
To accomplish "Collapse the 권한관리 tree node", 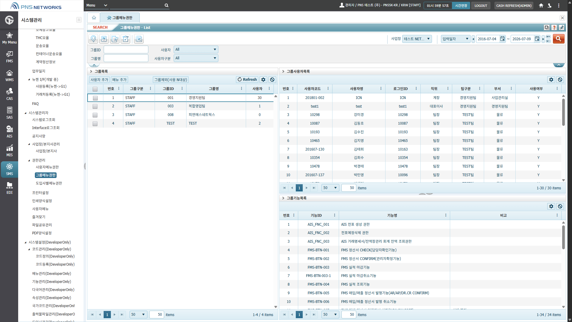I will [x=29, y=160].
